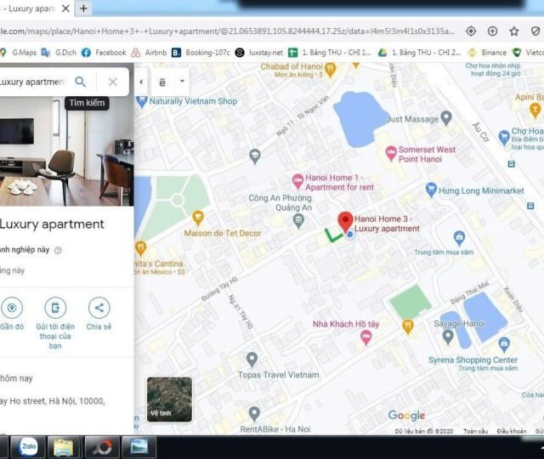Click the Maps search input field
Image resolution: width=544 pixels, height=459 pixels.
(x=32, y=82)
